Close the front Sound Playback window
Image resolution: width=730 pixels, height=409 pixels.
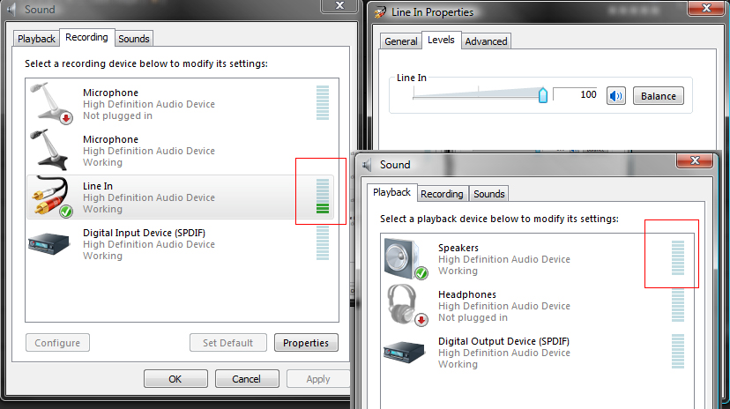pyautogui.click(x=695, y=160)
